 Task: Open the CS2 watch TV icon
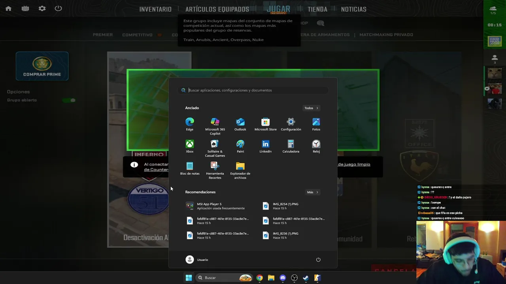click(25, 8)
